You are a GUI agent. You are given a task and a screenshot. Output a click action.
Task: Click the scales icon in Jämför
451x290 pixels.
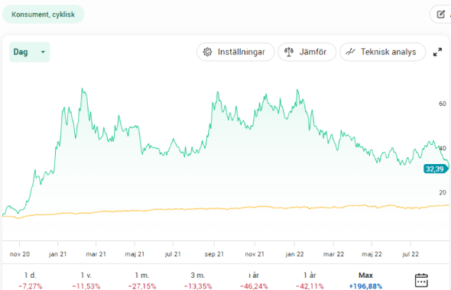[289, 52]
